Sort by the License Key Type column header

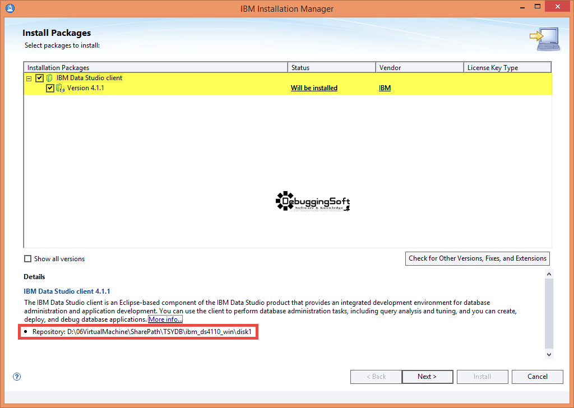click(507, 68)
